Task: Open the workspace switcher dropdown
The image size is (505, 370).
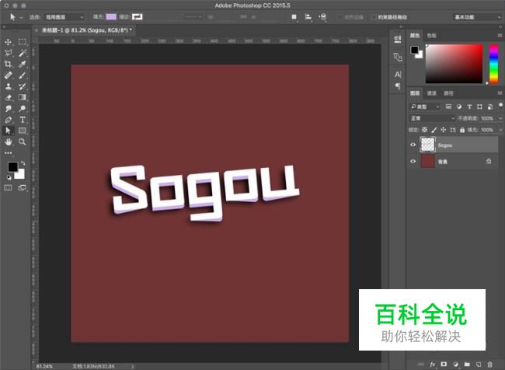Action: pyautogui.click(x=477, y=17)
